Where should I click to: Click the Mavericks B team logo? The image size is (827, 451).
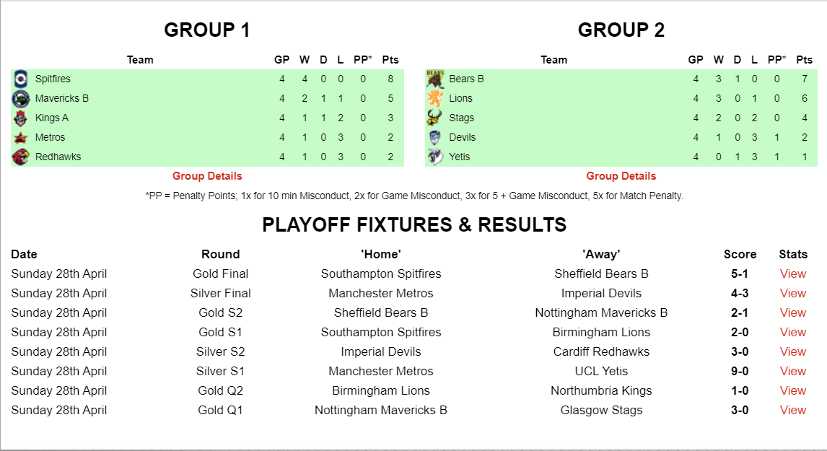coord(21,98)
